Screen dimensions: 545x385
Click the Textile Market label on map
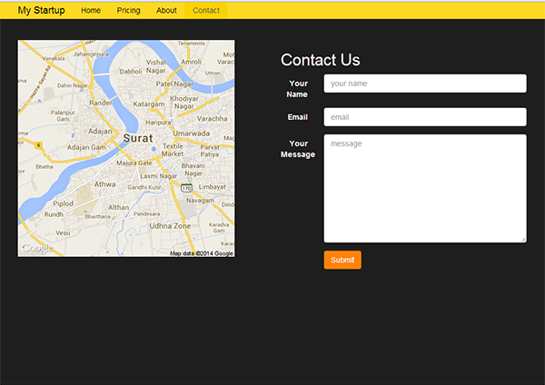(x=173, y=150)
